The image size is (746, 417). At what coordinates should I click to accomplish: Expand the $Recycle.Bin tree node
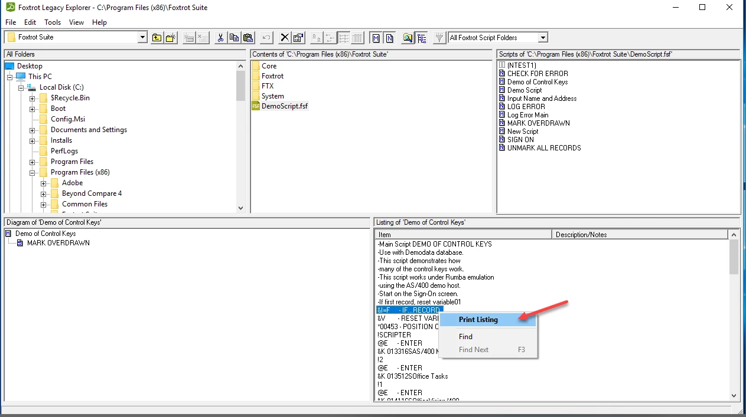click(32, 98)
